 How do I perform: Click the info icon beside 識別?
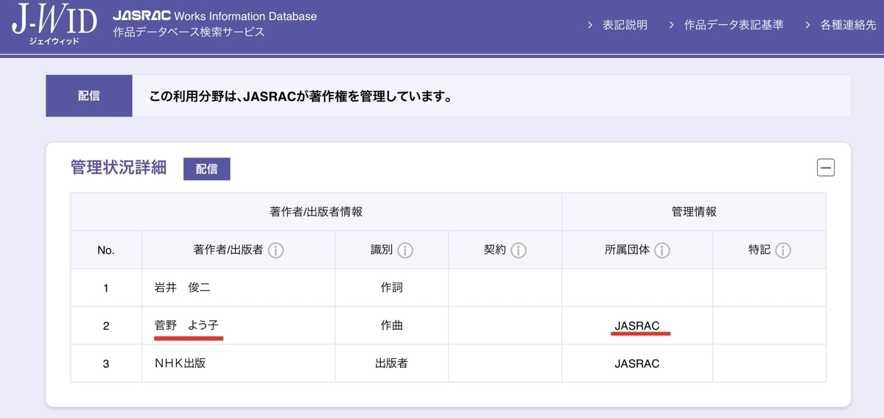tap(405, 251)
